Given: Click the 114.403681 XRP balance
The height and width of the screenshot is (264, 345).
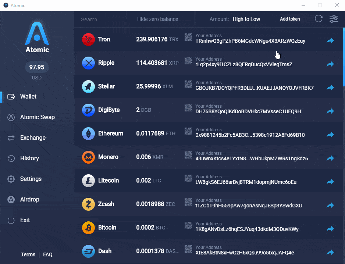Looking at the screenshot, I should pos(157,63).
